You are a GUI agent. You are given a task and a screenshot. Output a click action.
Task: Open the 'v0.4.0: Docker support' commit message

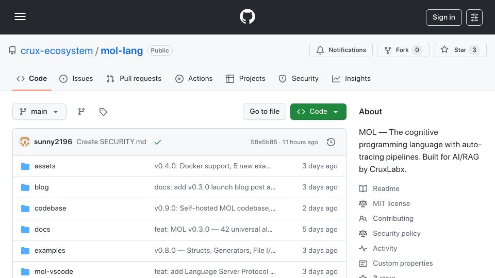[212, 166]
